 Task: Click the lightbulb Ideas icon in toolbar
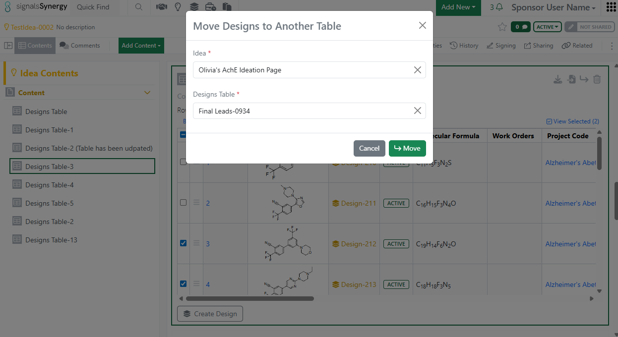(178, 7)
